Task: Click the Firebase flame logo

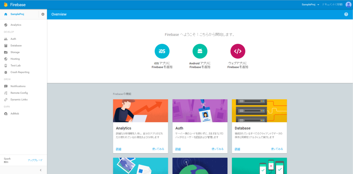Action: (6, 4)
